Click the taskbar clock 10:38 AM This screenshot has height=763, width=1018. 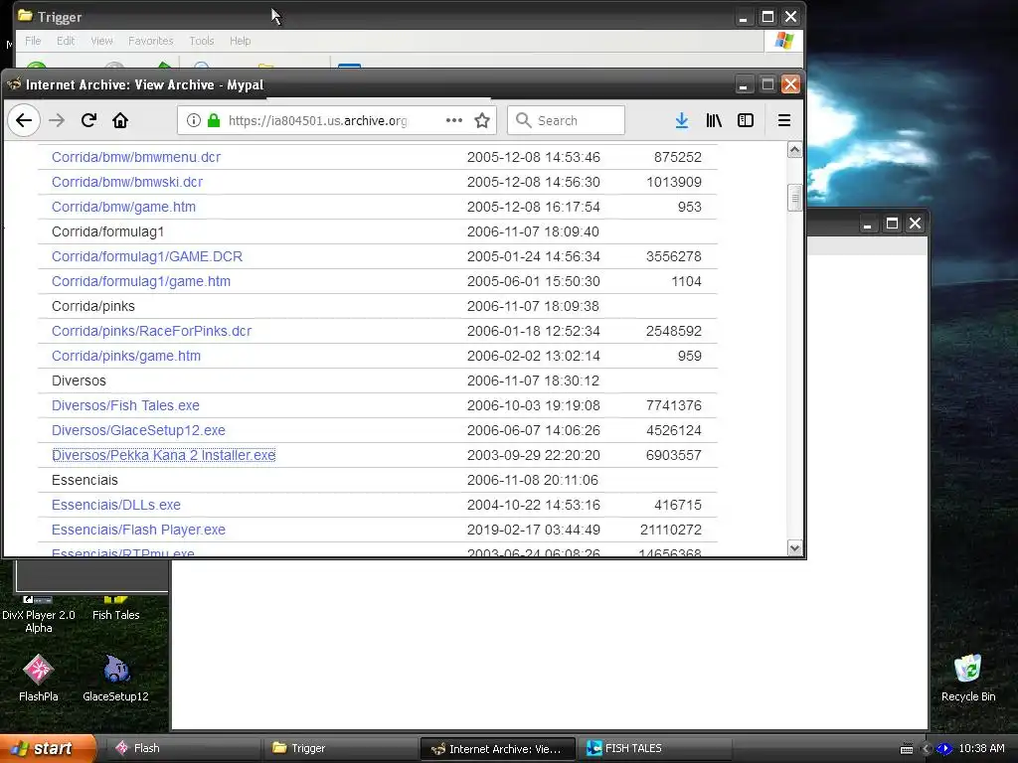point(981,748)
